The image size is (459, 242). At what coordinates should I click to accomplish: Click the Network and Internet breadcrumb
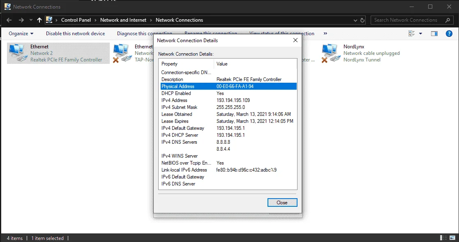(x=123, y=20)
